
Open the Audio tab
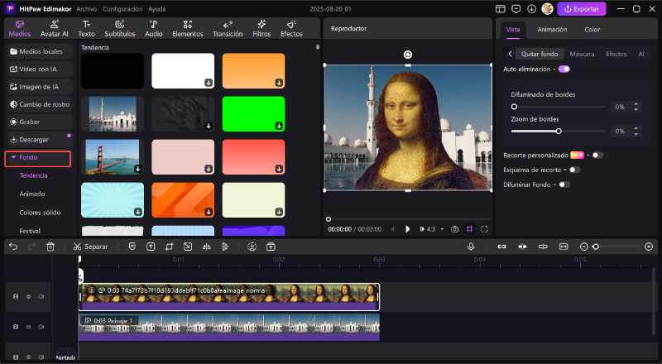[154, 29]
